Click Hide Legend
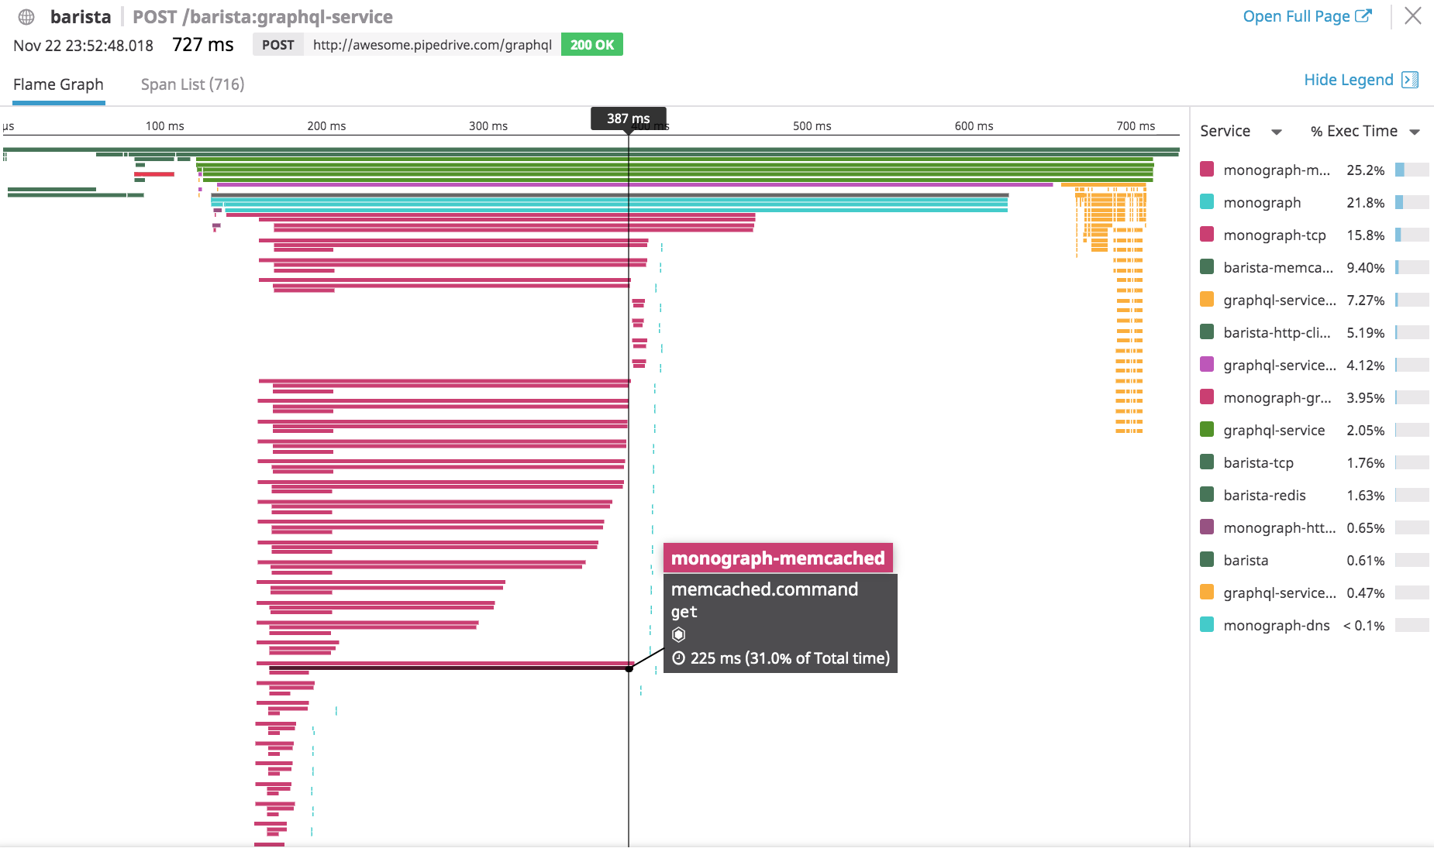1434x855 pixels. pos(1348,80)
